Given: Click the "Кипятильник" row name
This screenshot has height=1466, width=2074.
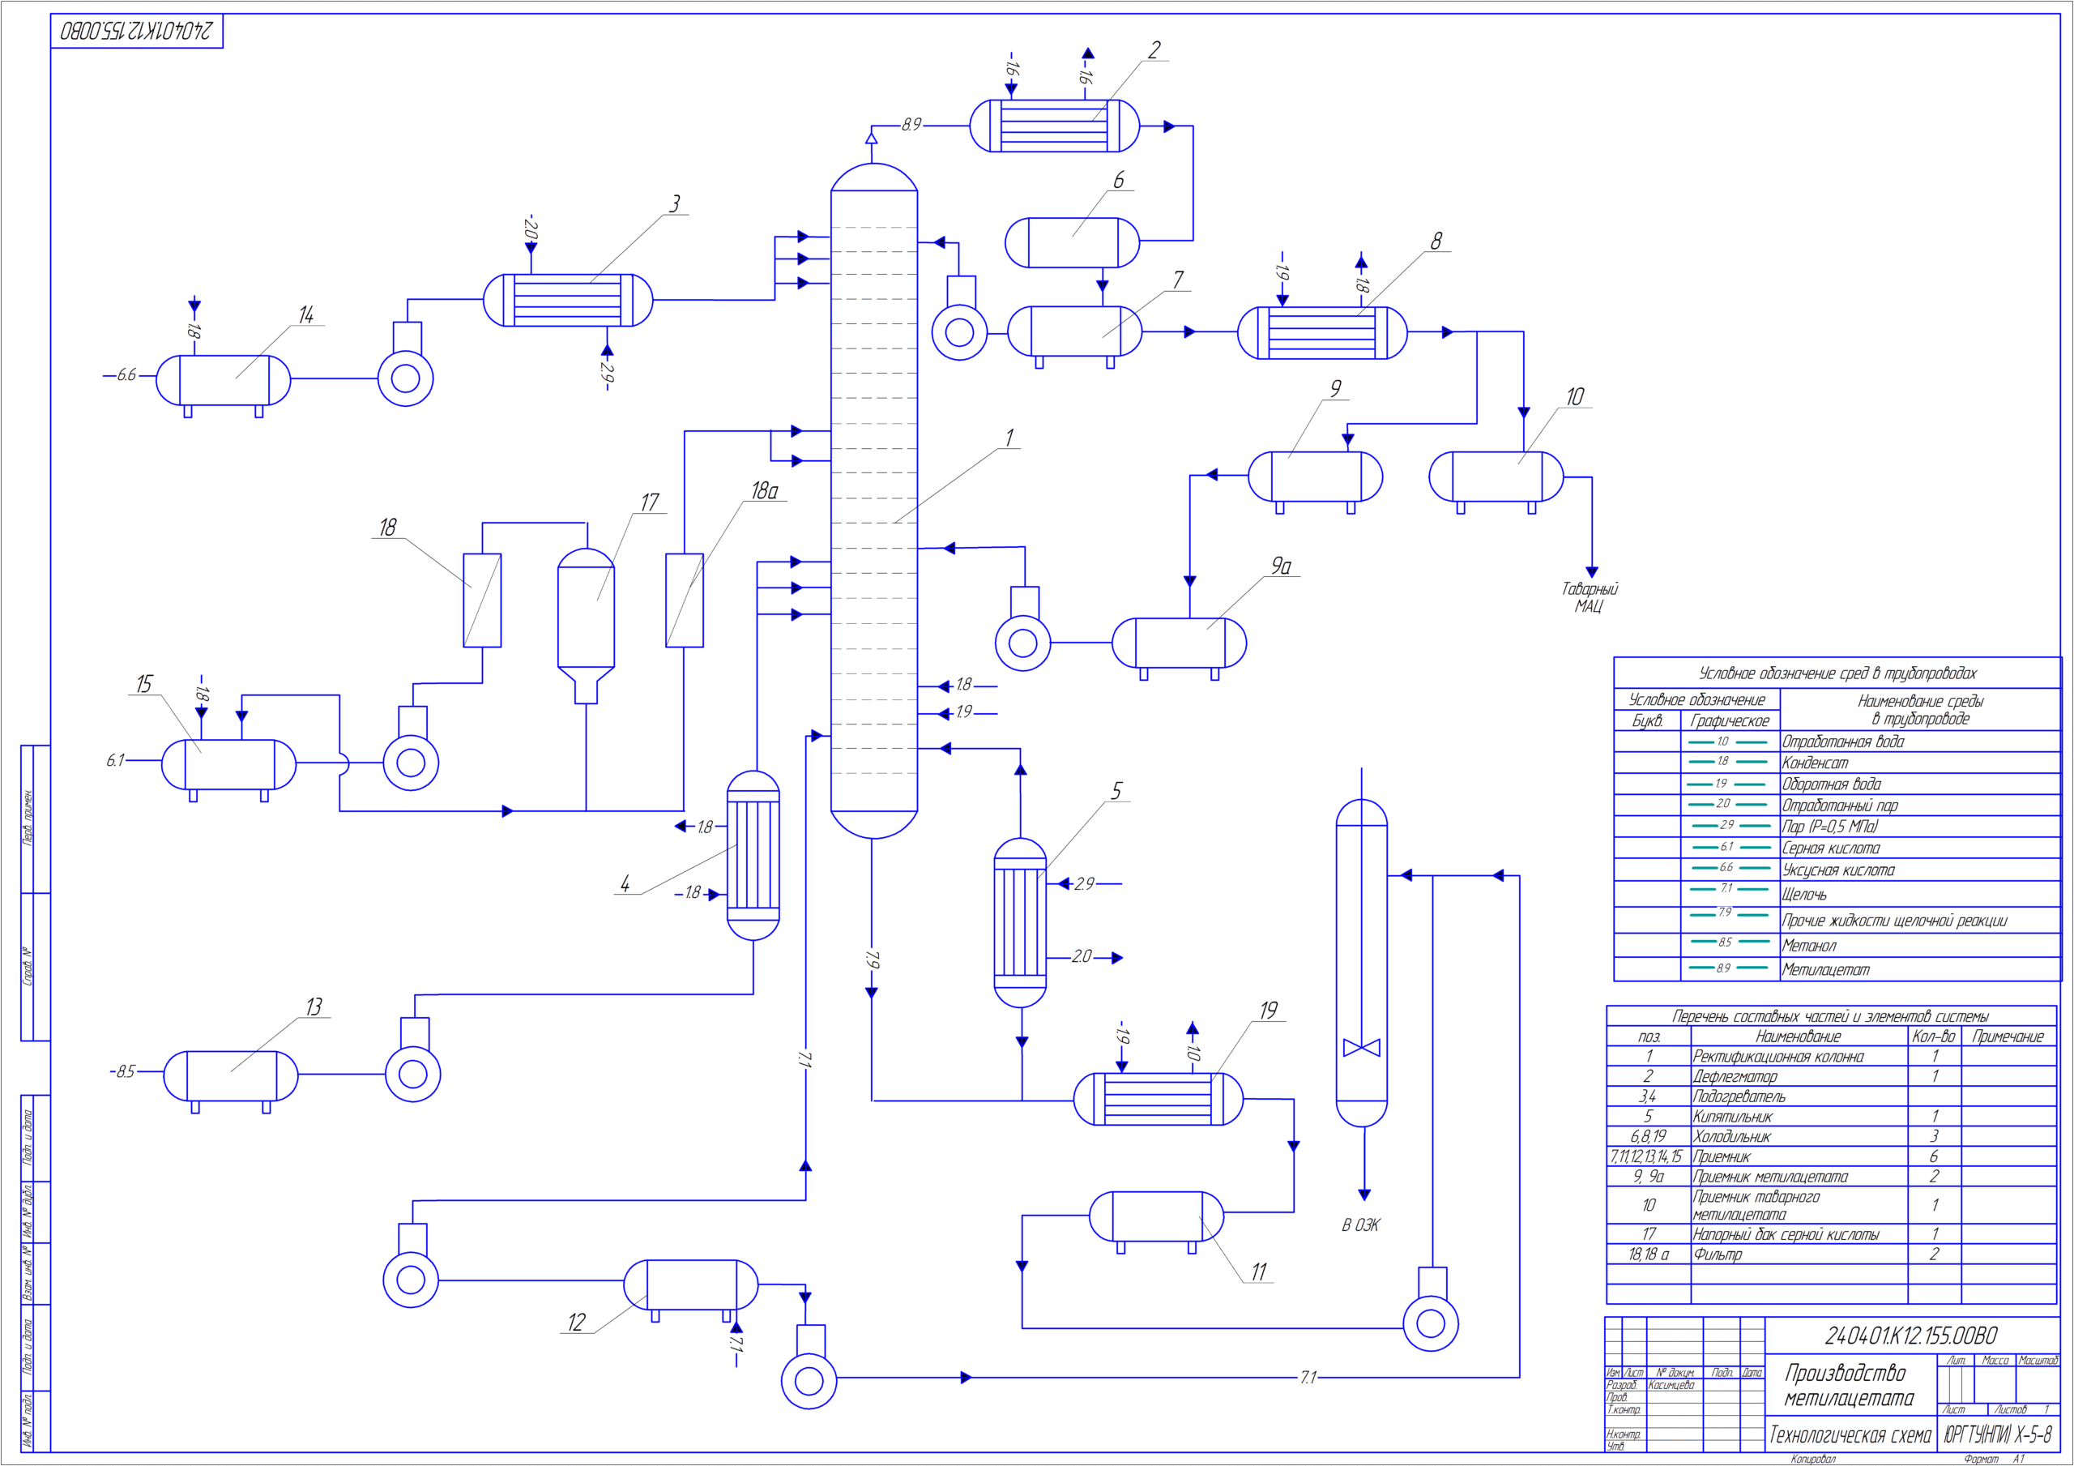Looking at the screenshot, I should click(x=1733, y=1117).
